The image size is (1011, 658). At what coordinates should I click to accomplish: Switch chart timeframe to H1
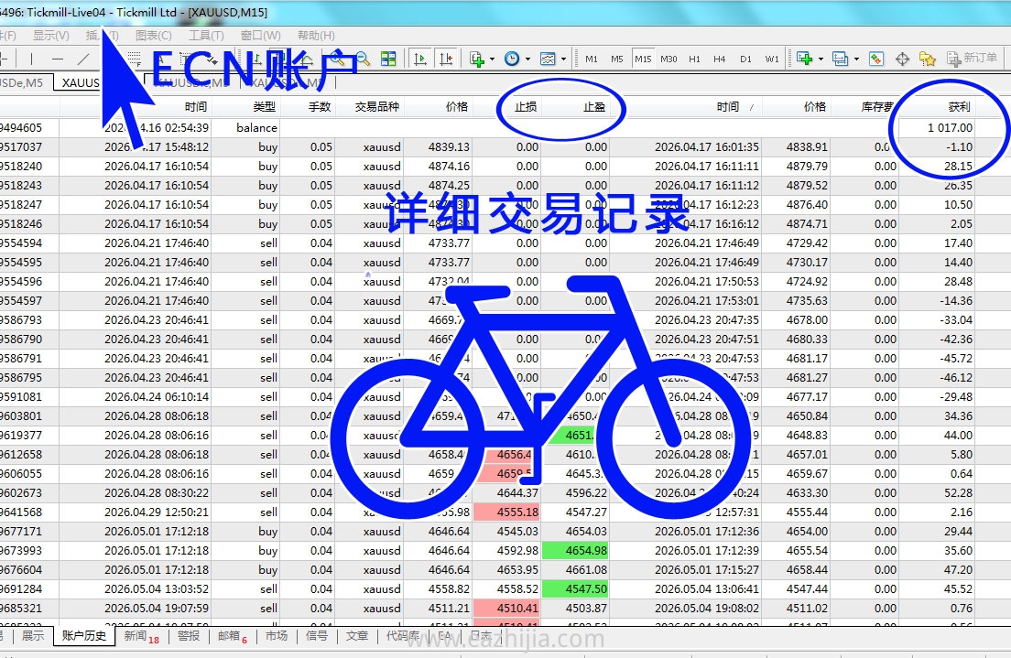[x=694, y=59]
